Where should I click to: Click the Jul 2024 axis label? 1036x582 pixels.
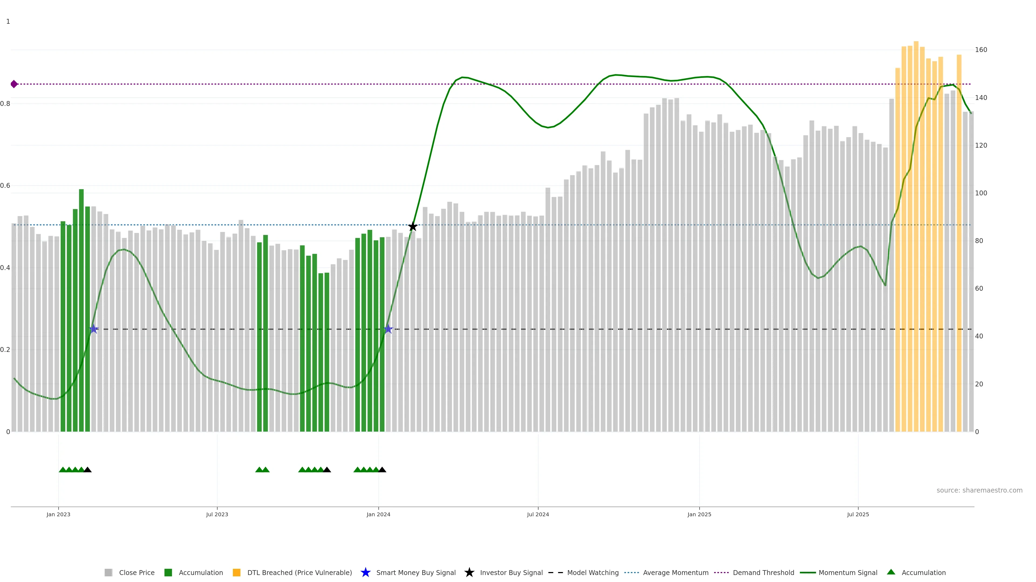538,514
